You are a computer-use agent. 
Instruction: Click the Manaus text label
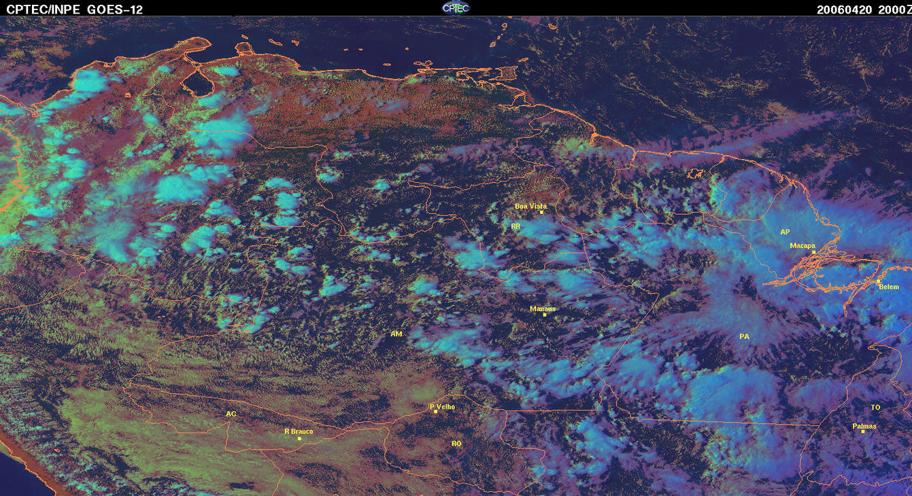coord(543,308)
